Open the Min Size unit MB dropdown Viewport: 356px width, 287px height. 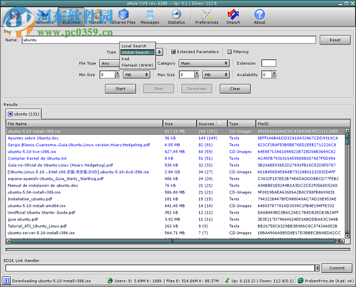[x=136, y=75]
